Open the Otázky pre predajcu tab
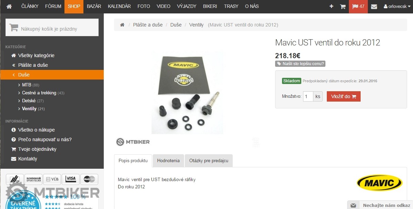 point(209,160)
